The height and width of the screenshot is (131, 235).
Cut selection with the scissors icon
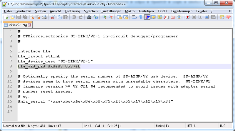53,17
